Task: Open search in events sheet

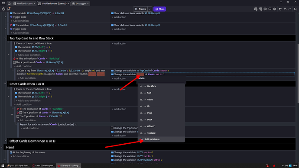Action: click(295, 9)
